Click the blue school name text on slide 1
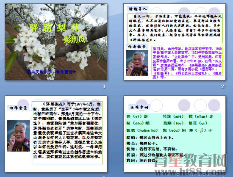 pyautogui.click(x=52, y=72)
